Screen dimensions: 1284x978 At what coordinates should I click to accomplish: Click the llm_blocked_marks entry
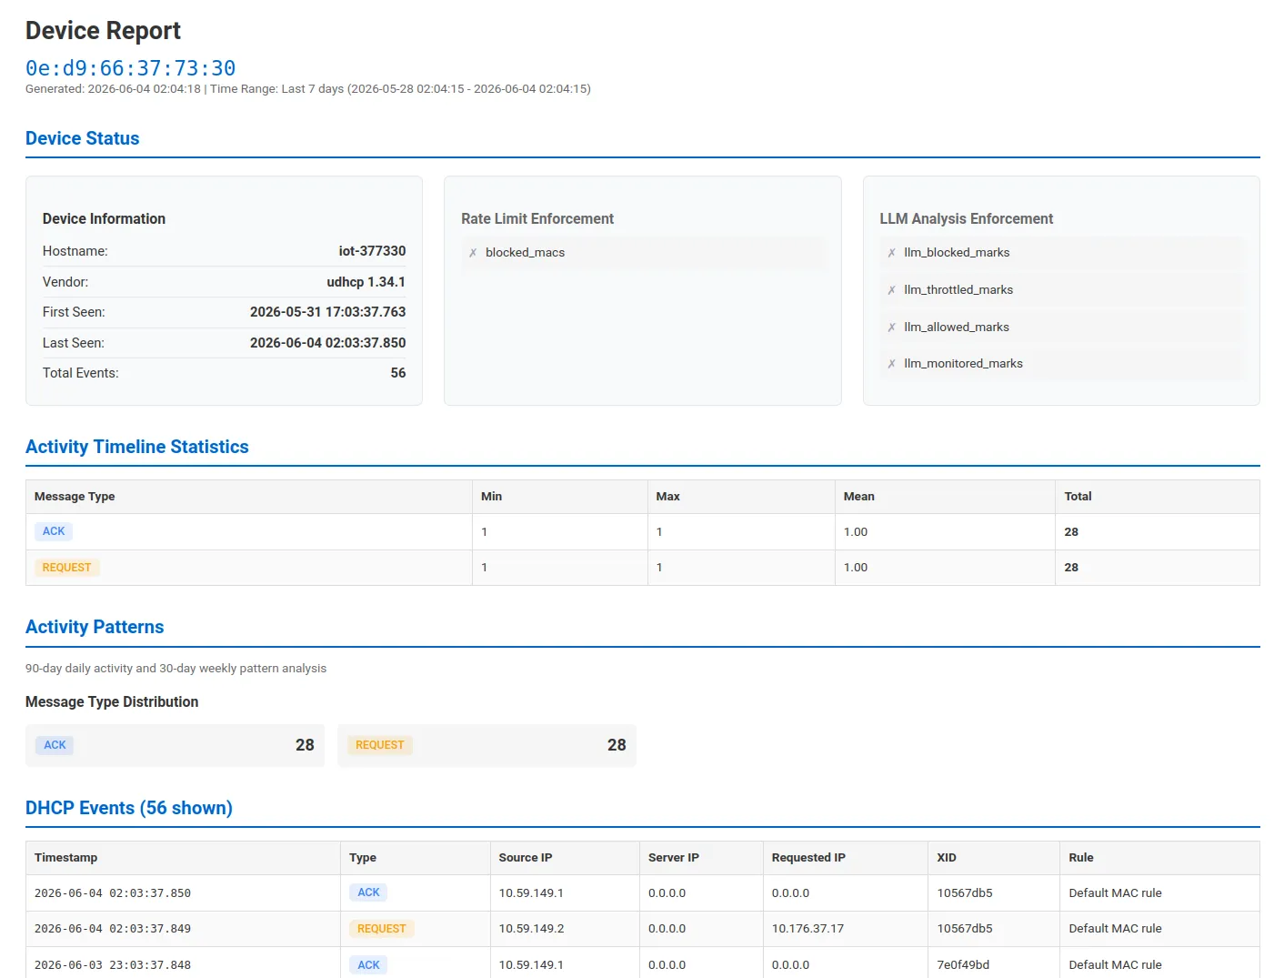tap(1061, 253)
